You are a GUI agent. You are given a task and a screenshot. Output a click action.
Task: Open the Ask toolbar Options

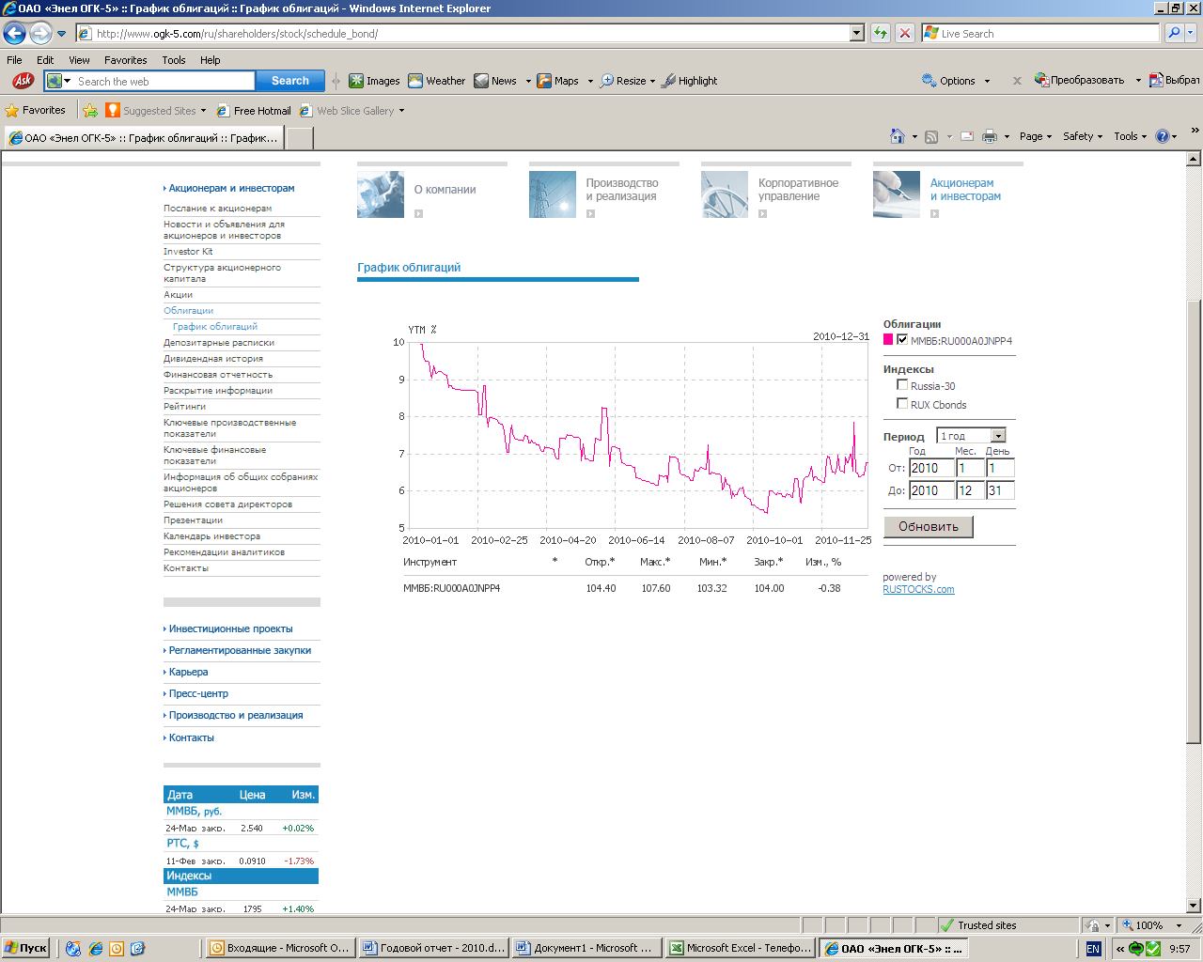948,81
